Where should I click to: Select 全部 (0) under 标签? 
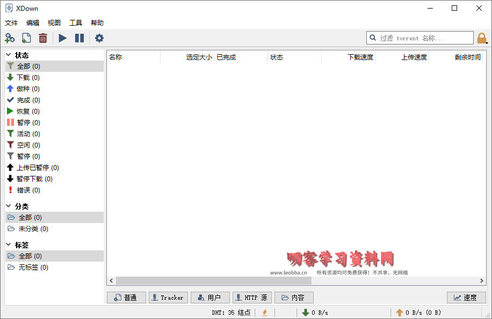coord(55,256)
